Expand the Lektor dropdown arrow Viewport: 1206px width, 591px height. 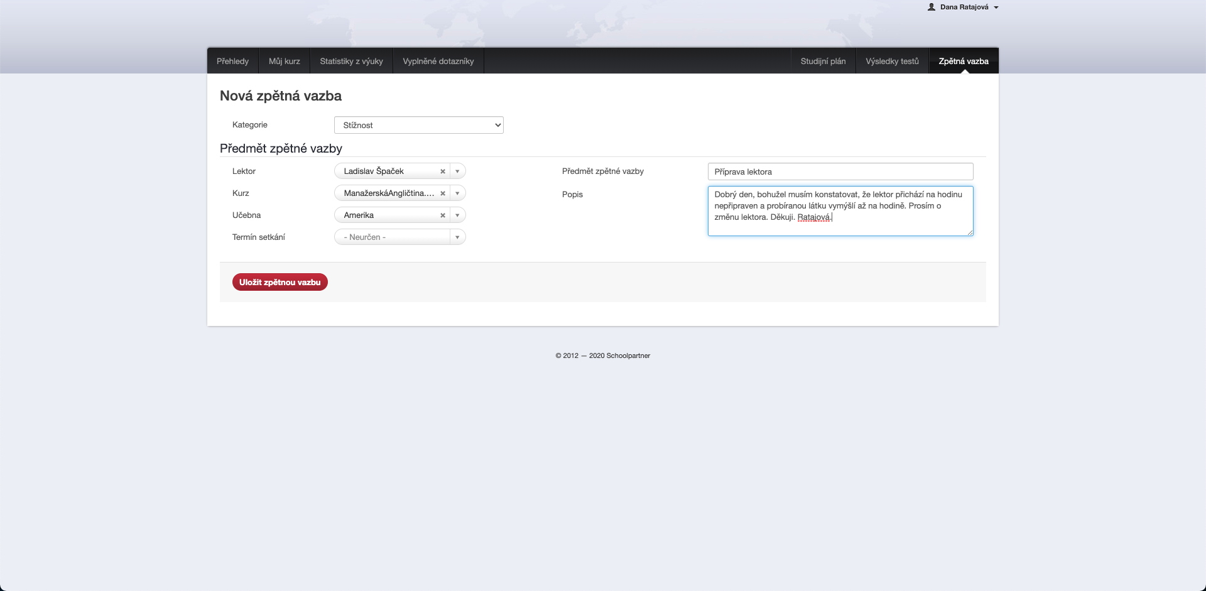pos(457,171)
